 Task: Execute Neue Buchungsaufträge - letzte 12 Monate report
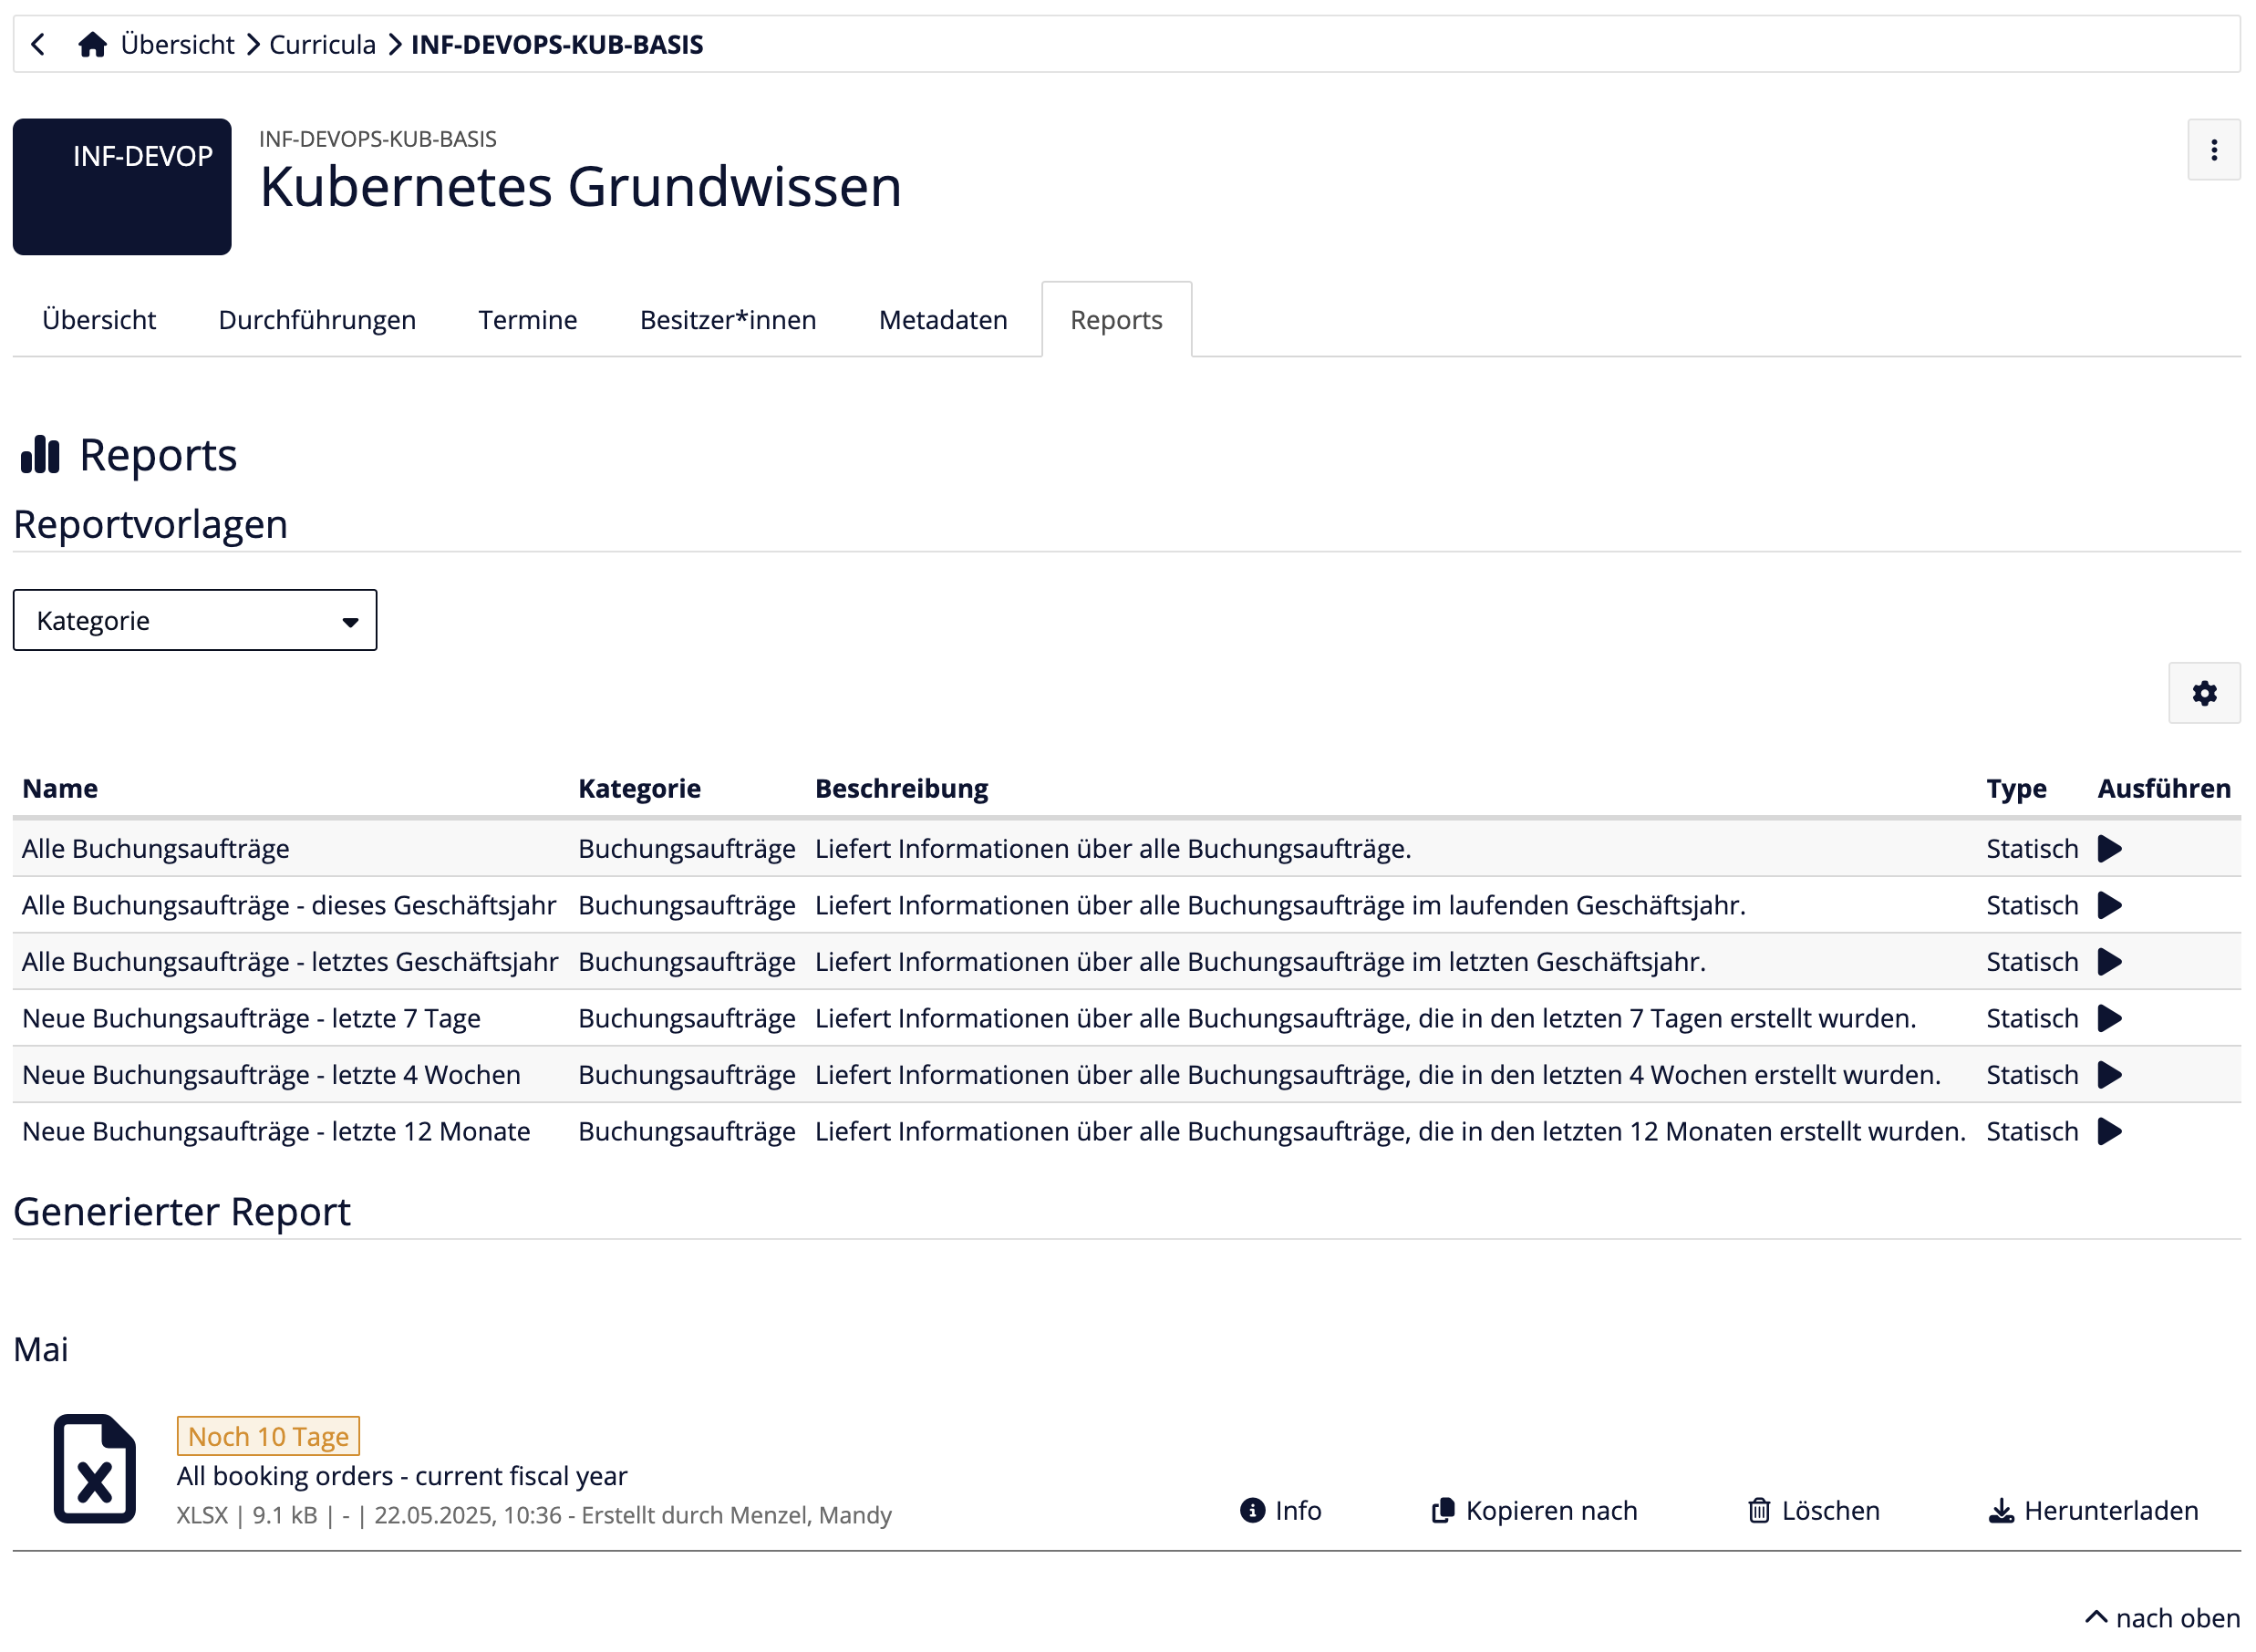tap(2110, 1131)
